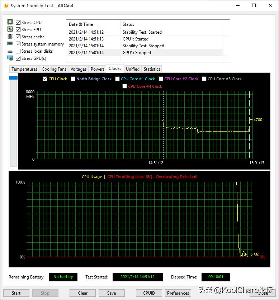Open the Preferences dialog
This screenshot has height=300, width=279.
coord(178,293)
